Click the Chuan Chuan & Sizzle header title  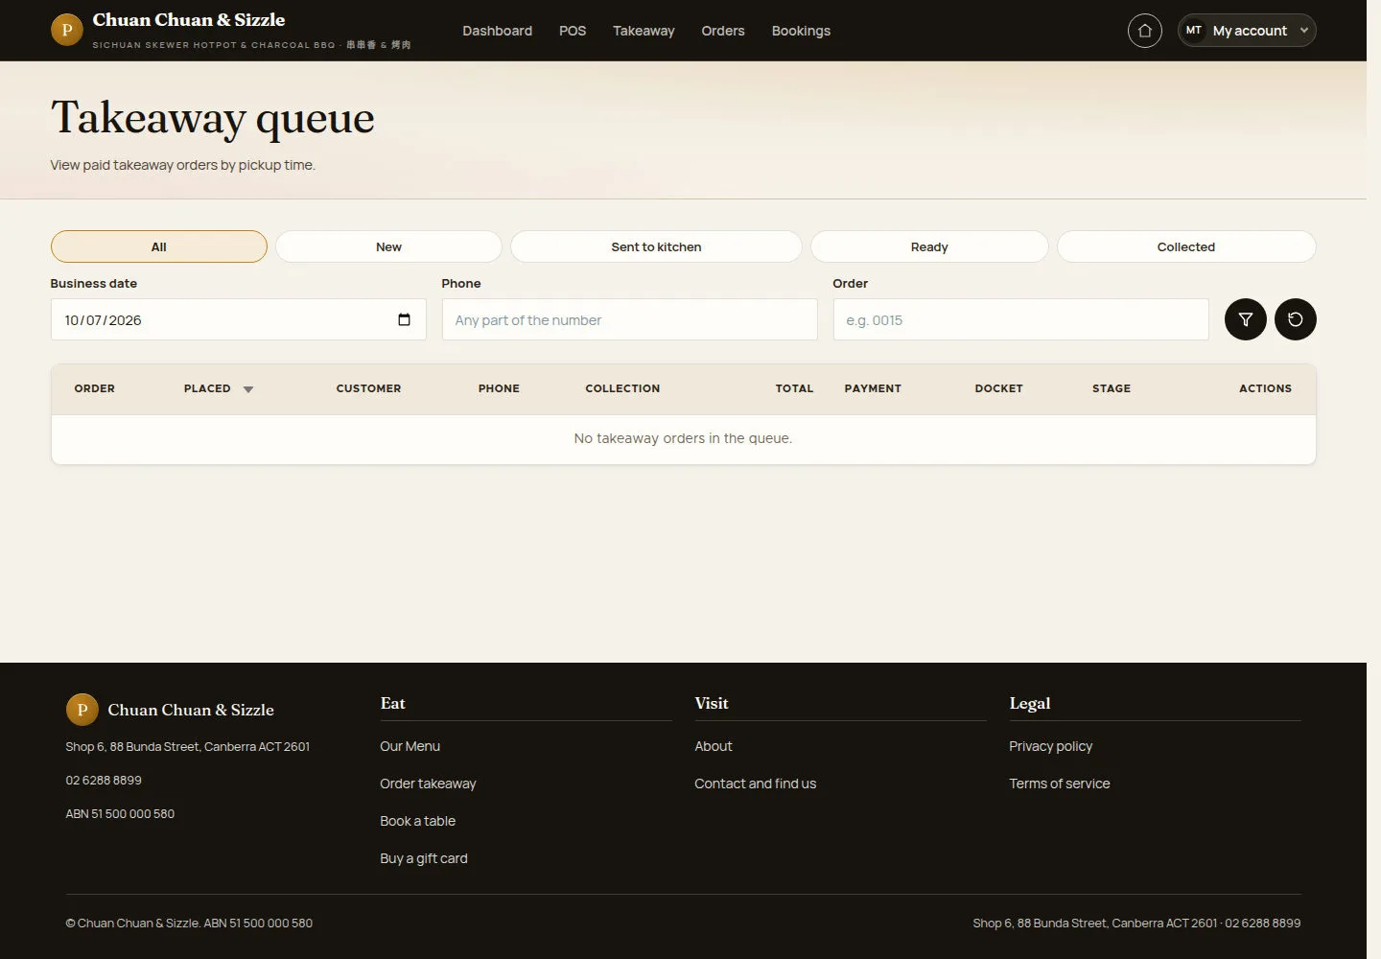(x=189, y=20)
